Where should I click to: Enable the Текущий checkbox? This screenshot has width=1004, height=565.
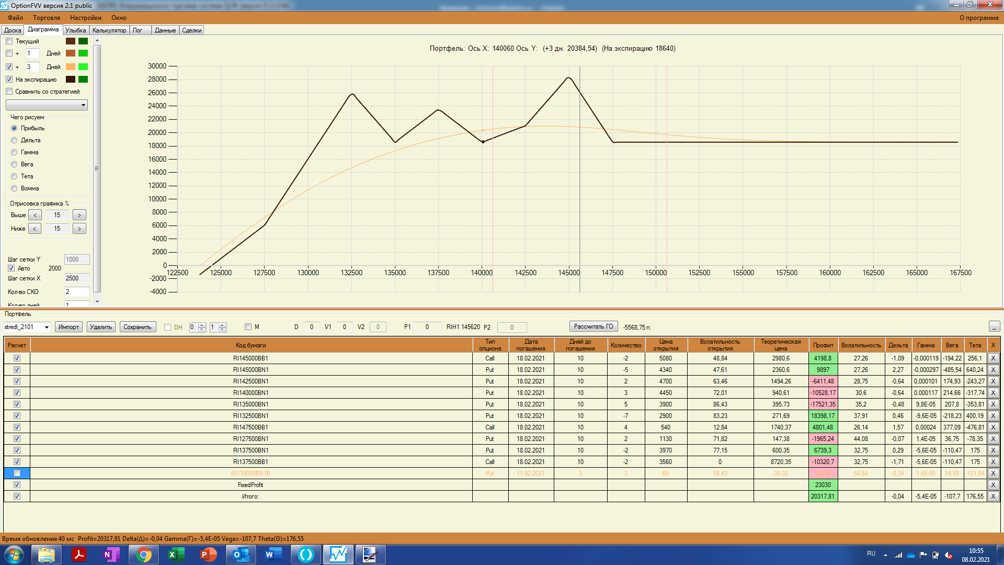9,41
